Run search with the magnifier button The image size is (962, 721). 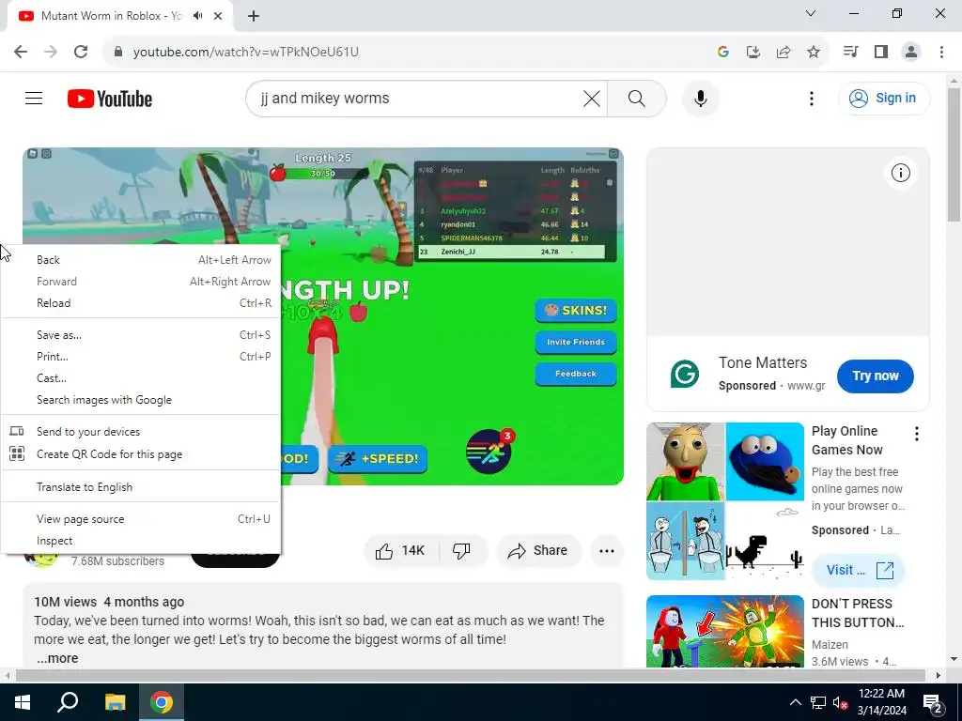point(637,99)
